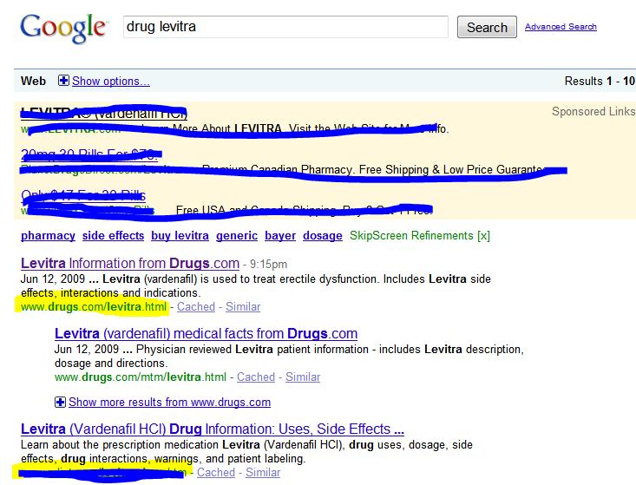Click the Search button
636x485 pixels.
click(487, 27)
